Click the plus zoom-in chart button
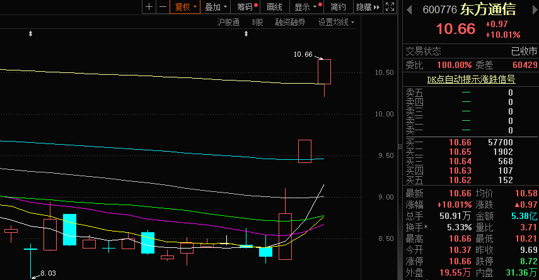Viewport: 539px width, 280px height. (x=149, y=7)
